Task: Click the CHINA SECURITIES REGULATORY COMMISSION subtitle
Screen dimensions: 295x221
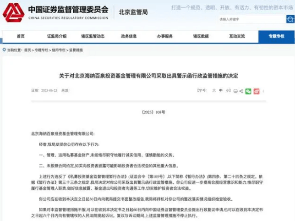Action: [68, 18]
